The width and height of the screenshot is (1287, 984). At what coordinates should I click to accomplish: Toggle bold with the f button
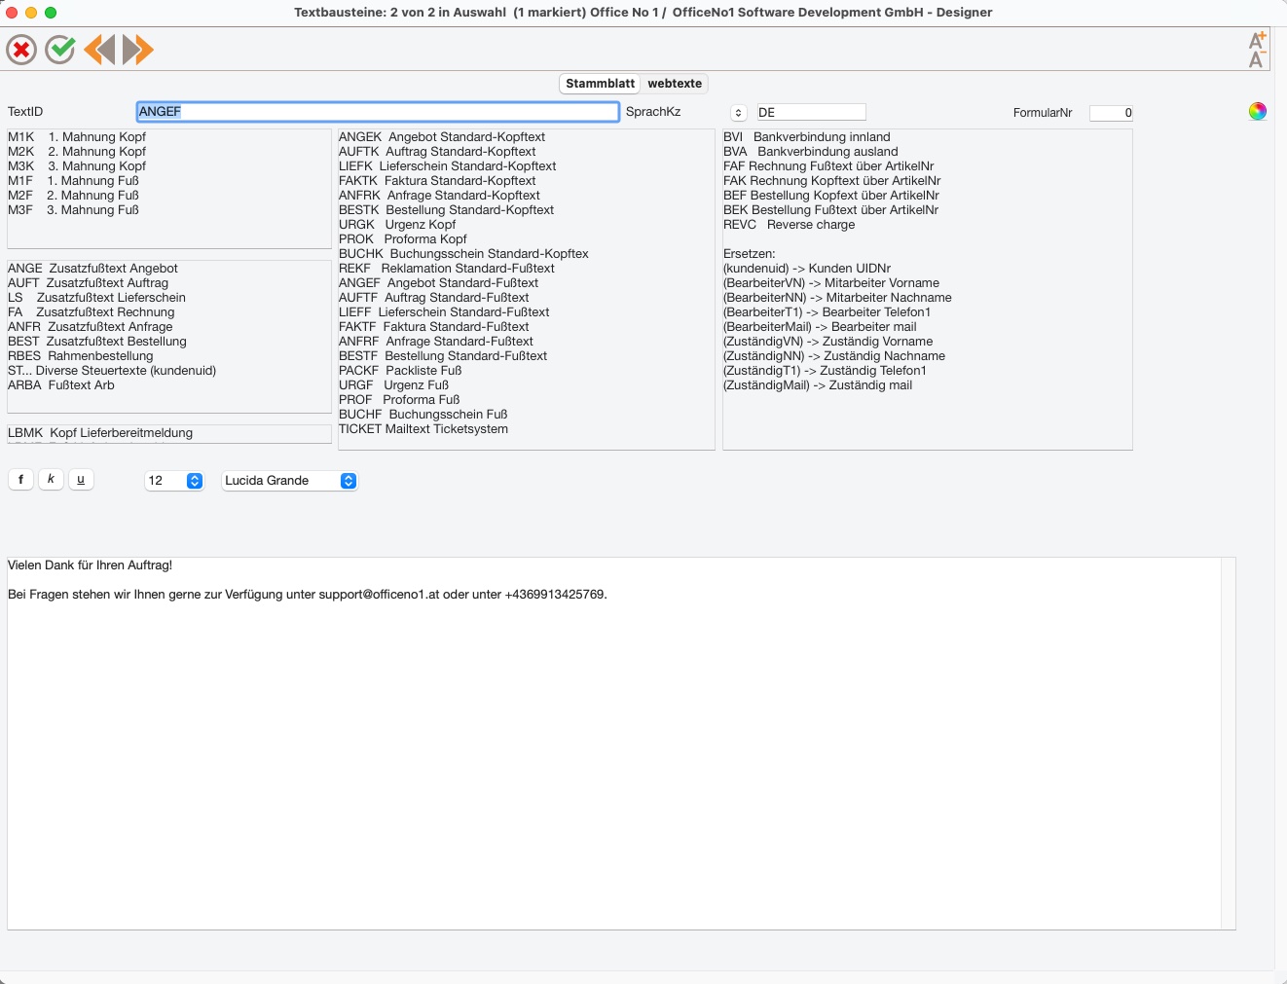[x=20, y=479]
